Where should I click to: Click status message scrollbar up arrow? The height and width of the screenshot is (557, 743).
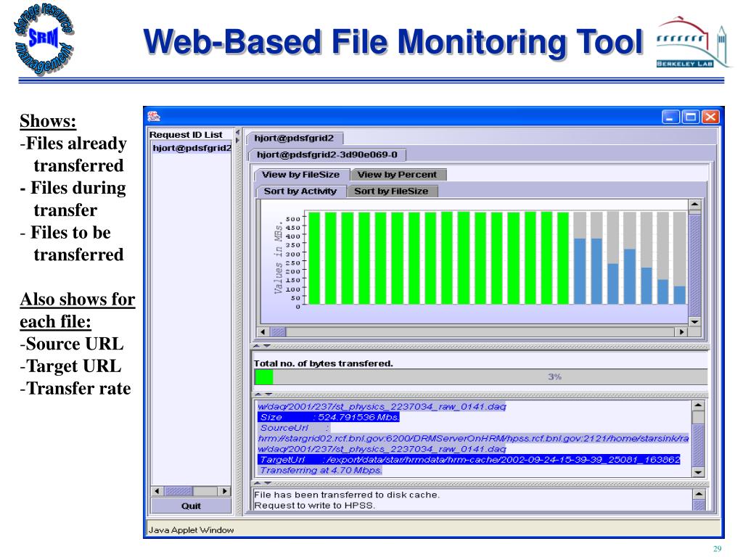pyautogui.click(x=699, y=494)
